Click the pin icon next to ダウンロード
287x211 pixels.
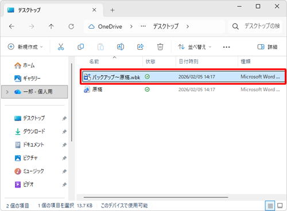pos(64,132)
